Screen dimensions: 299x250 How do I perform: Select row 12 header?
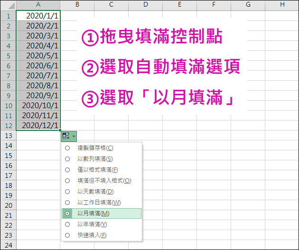coord(9,125)
